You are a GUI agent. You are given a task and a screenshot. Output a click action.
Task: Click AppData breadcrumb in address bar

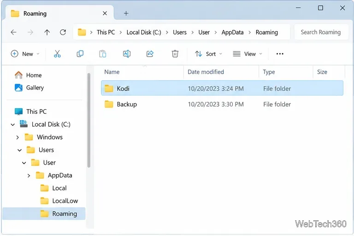tap(232, 32)
